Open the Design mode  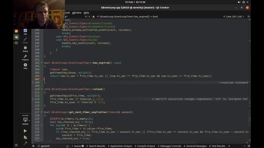coord(25,40)
